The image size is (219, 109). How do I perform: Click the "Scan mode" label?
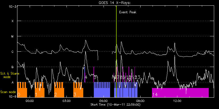tap(8, 92)
